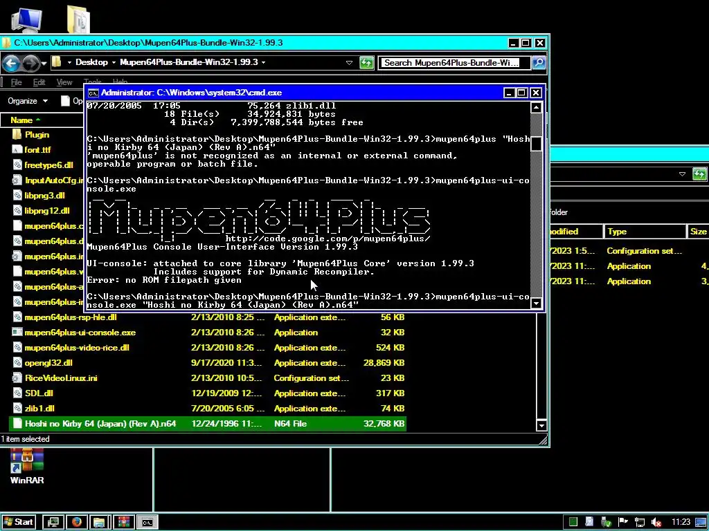Click cmd window scroll down arrow
The width and height of the screenshot is (709, 531).
pyautogui.click(x=537, y=303)
